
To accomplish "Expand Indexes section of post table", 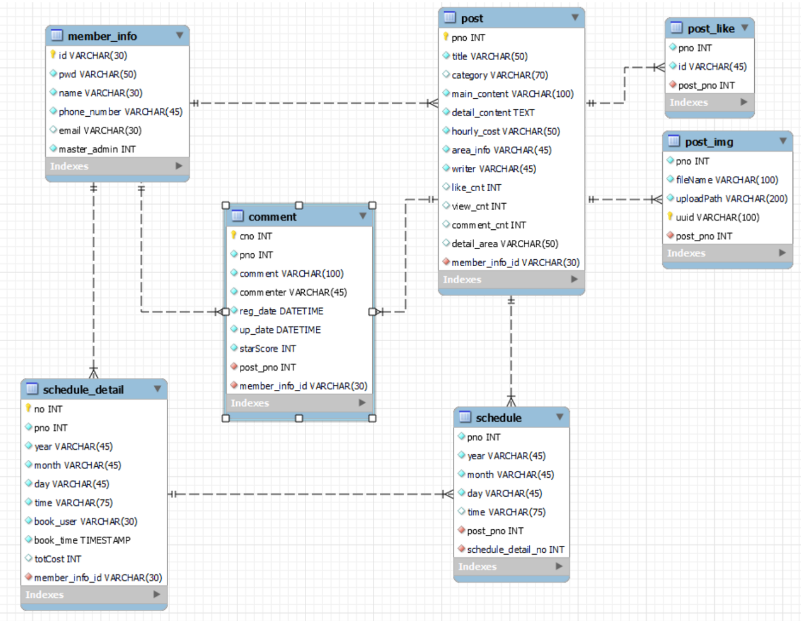I will [575, 279].
